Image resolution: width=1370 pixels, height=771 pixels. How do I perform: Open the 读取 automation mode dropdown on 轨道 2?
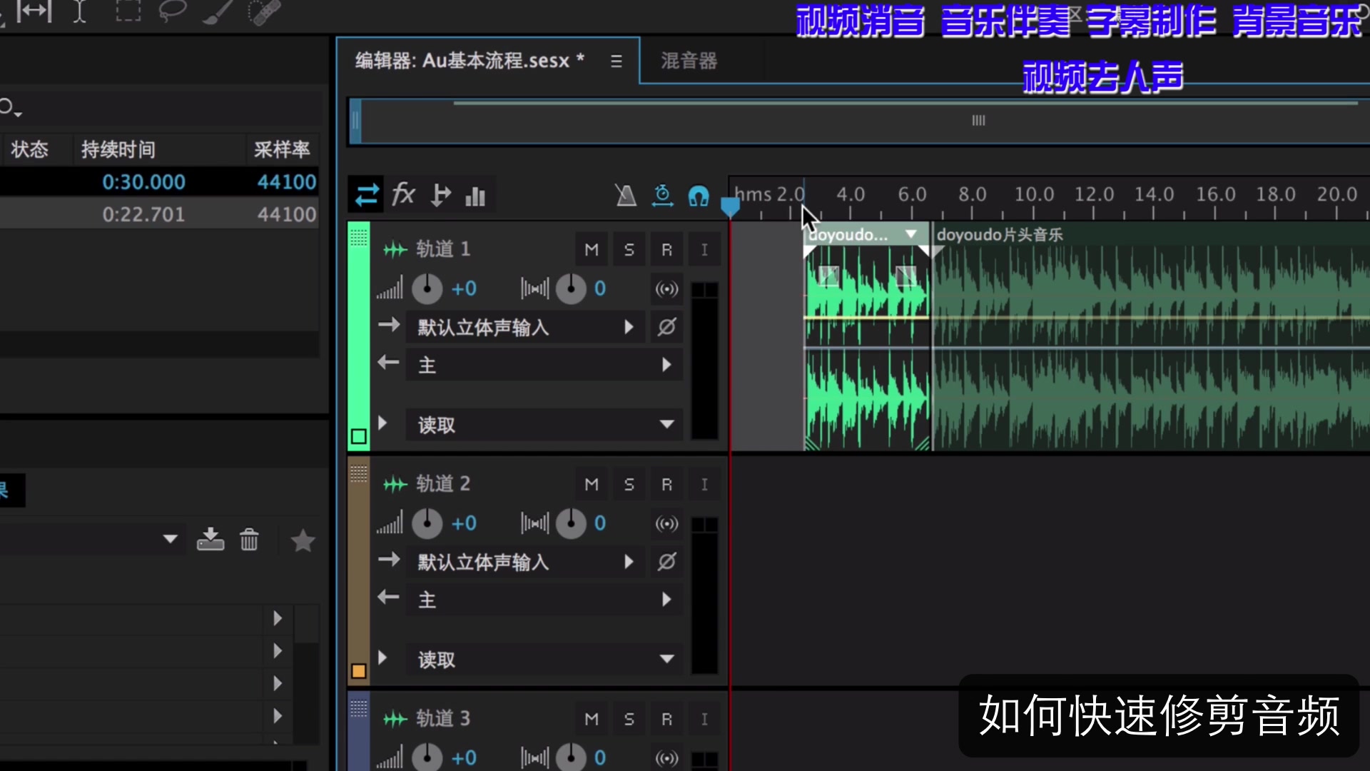pyautogui.click(x=666, y=659)
